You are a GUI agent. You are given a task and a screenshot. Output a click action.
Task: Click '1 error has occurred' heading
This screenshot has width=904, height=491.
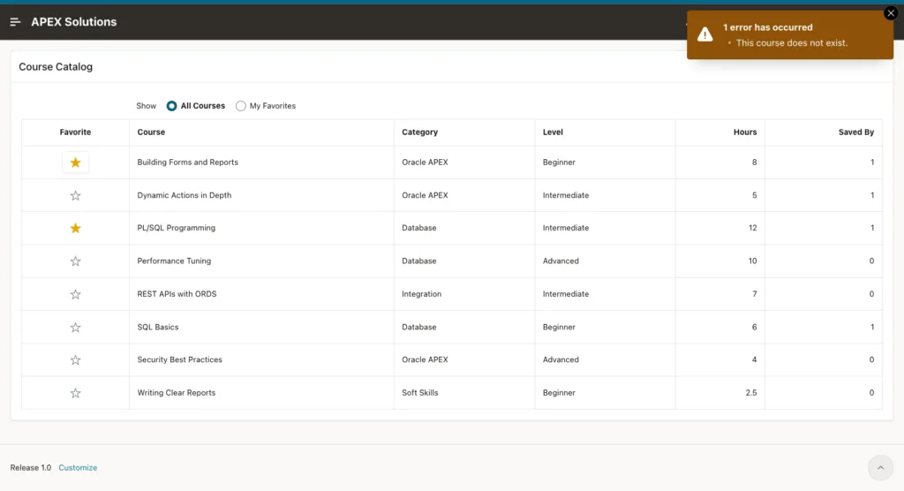point(768,27)
